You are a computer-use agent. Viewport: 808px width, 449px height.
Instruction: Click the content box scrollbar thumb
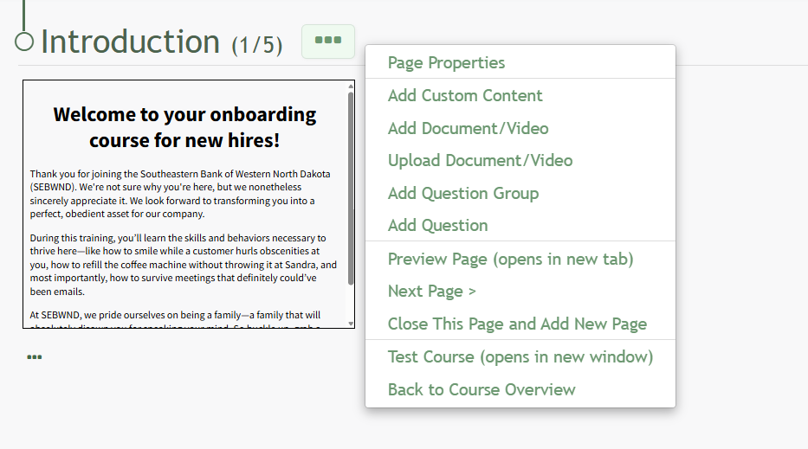point(351,189)
